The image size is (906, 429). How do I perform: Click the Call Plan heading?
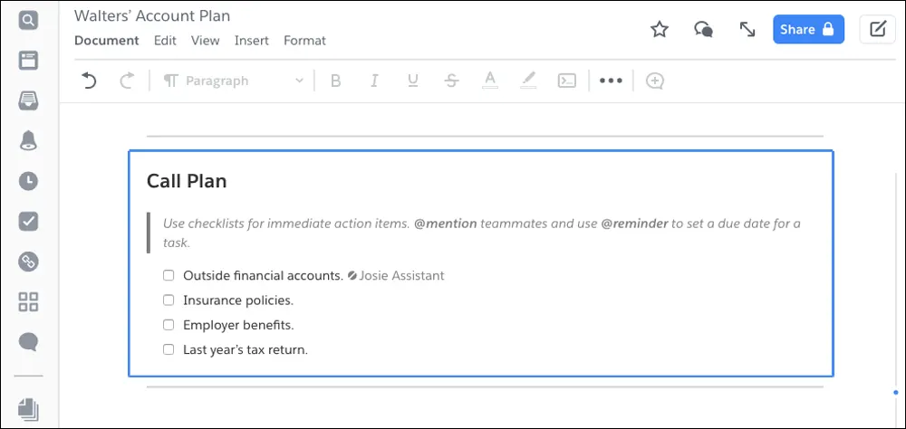point(187,181)
